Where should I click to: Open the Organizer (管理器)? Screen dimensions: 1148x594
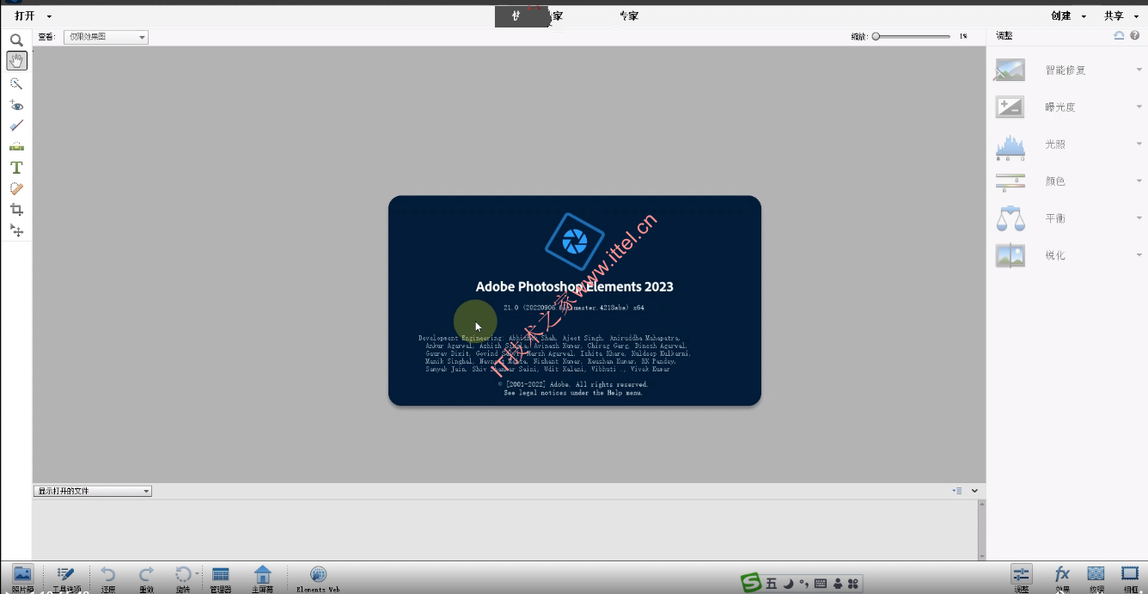click(220, 574)
